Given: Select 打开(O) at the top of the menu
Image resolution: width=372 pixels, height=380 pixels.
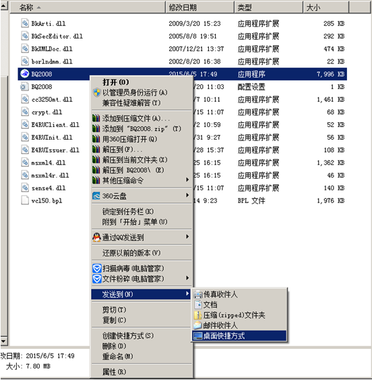Looking at the screenshot, I should (142, 82).
